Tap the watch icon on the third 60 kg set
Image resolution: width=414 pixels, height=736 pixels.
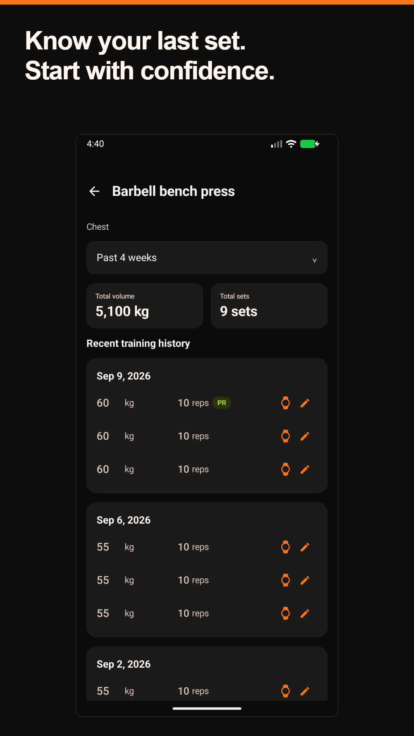click(286, 469)
